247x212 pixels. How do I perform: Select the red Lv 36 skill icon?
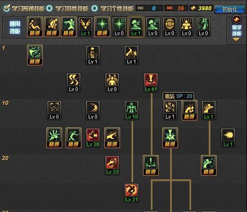click(x=93, y=138)
